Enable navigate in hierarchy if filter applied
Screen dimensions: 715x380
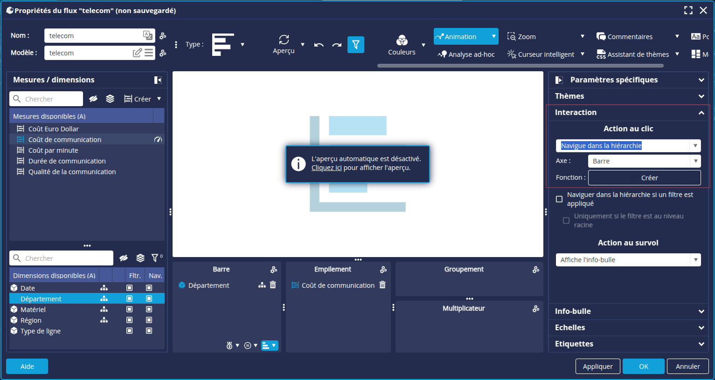pos(559,199)
